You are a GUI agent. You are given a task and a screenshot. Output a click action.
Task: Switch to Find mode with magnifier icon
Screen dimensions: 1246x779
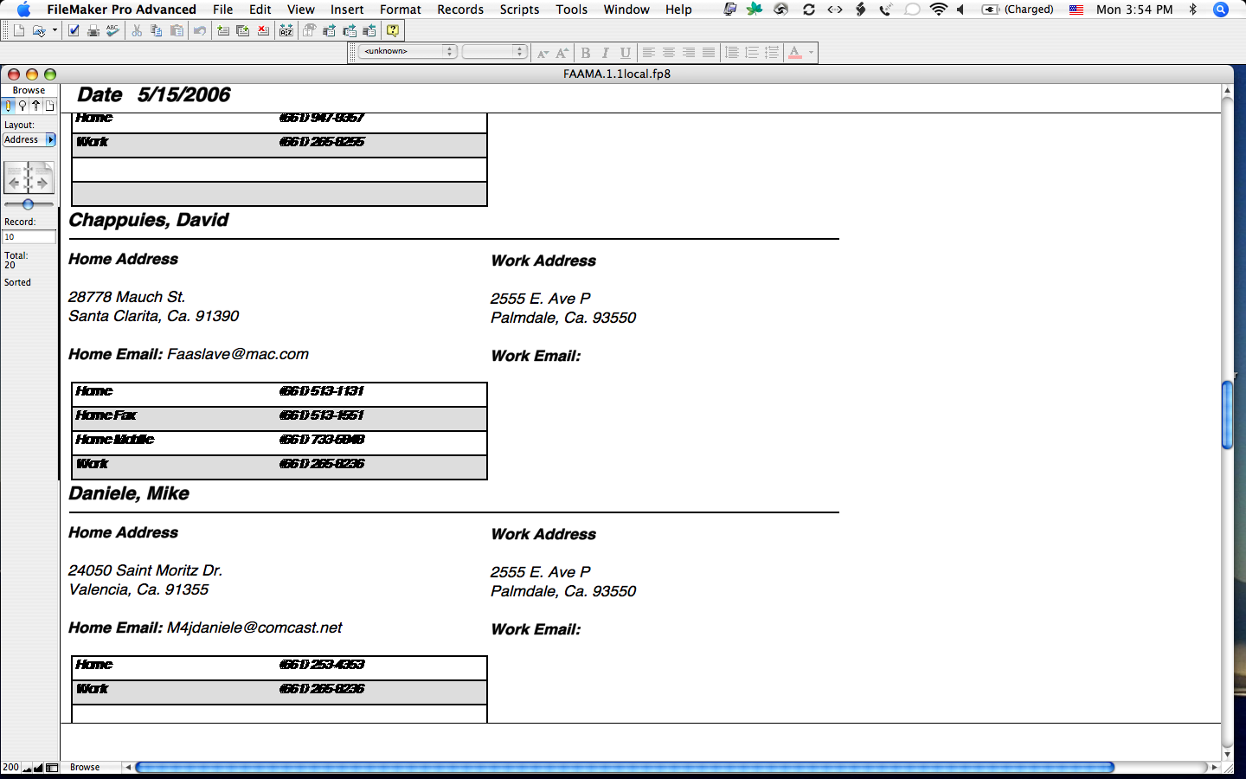22,106
